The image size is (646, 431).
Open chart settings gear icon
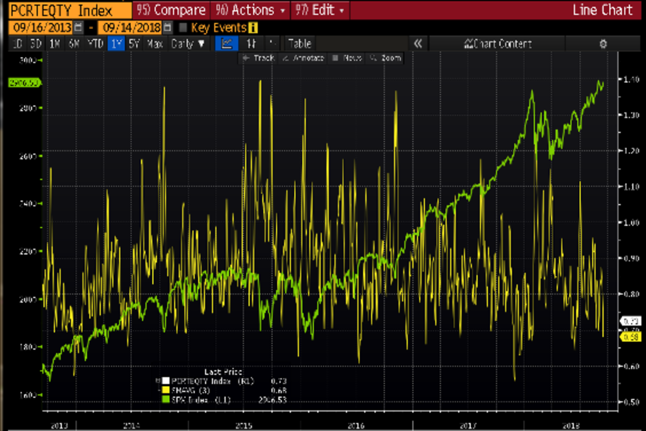click(x=603, y=44)
